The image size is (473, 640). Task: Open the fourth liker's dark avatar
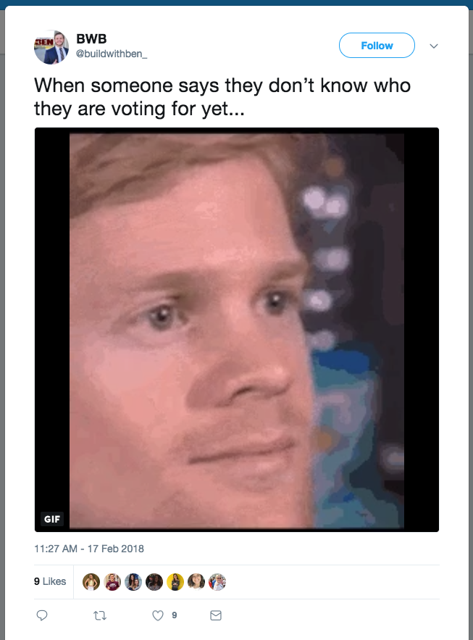(x=154, y=581)
